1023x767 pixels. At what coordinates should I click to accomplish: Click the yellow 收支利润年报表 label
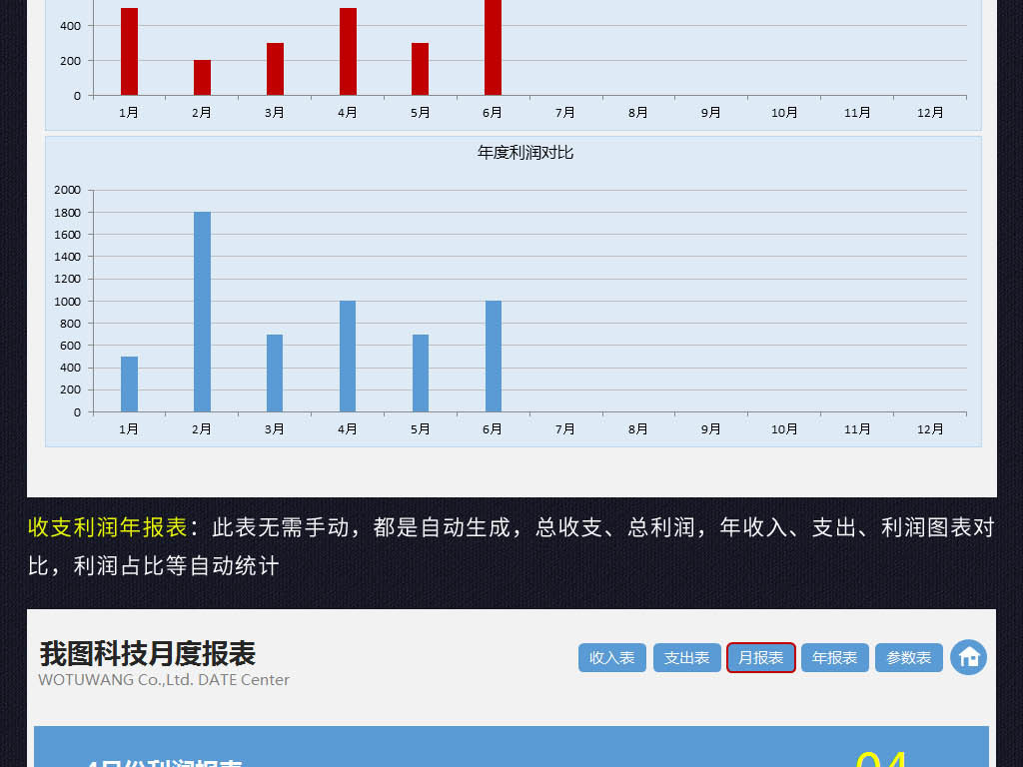108,527
